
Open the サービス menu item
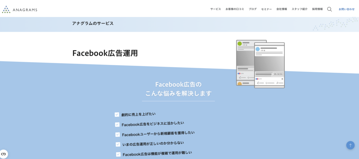[215, 9]
